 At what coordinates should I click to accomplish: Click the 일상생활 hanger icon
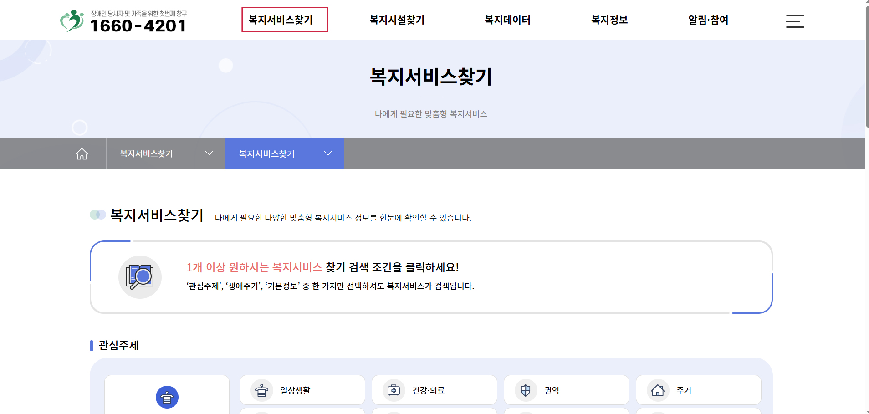262,390
